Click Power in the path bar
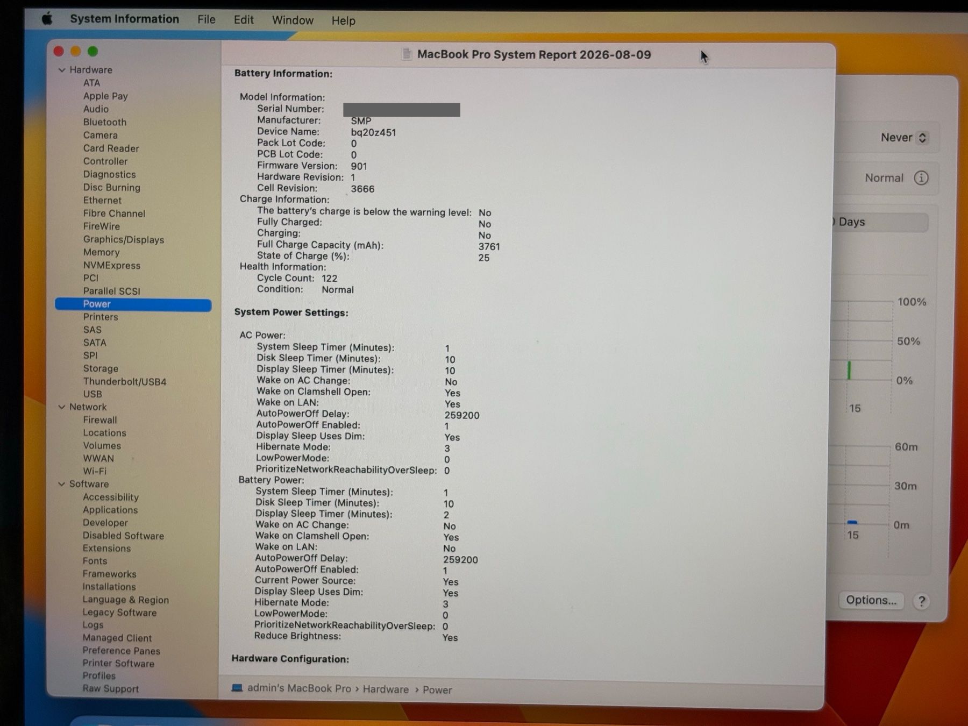Screen dimensions: 968x726 point(437,689)
